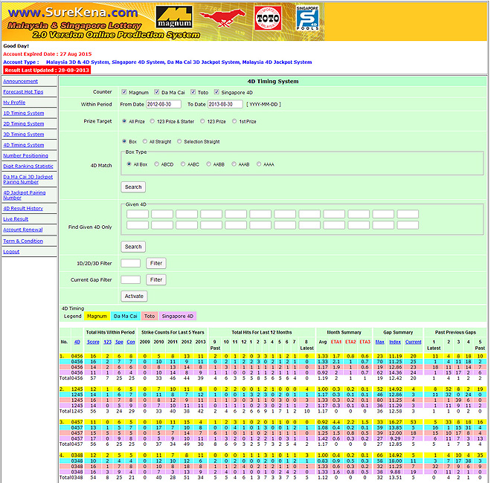This screenshot has width=491, height=483.
Task: Select the AAAA box type
Action: coord(259,164)
